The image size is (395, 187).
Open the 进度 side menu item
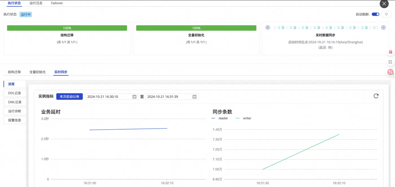click(15, 84)
